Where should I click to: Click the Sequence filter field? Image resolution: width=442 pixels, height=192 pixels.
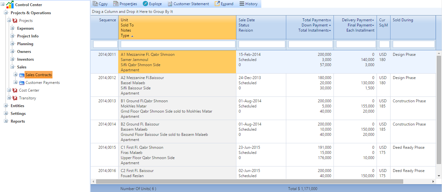106,44
